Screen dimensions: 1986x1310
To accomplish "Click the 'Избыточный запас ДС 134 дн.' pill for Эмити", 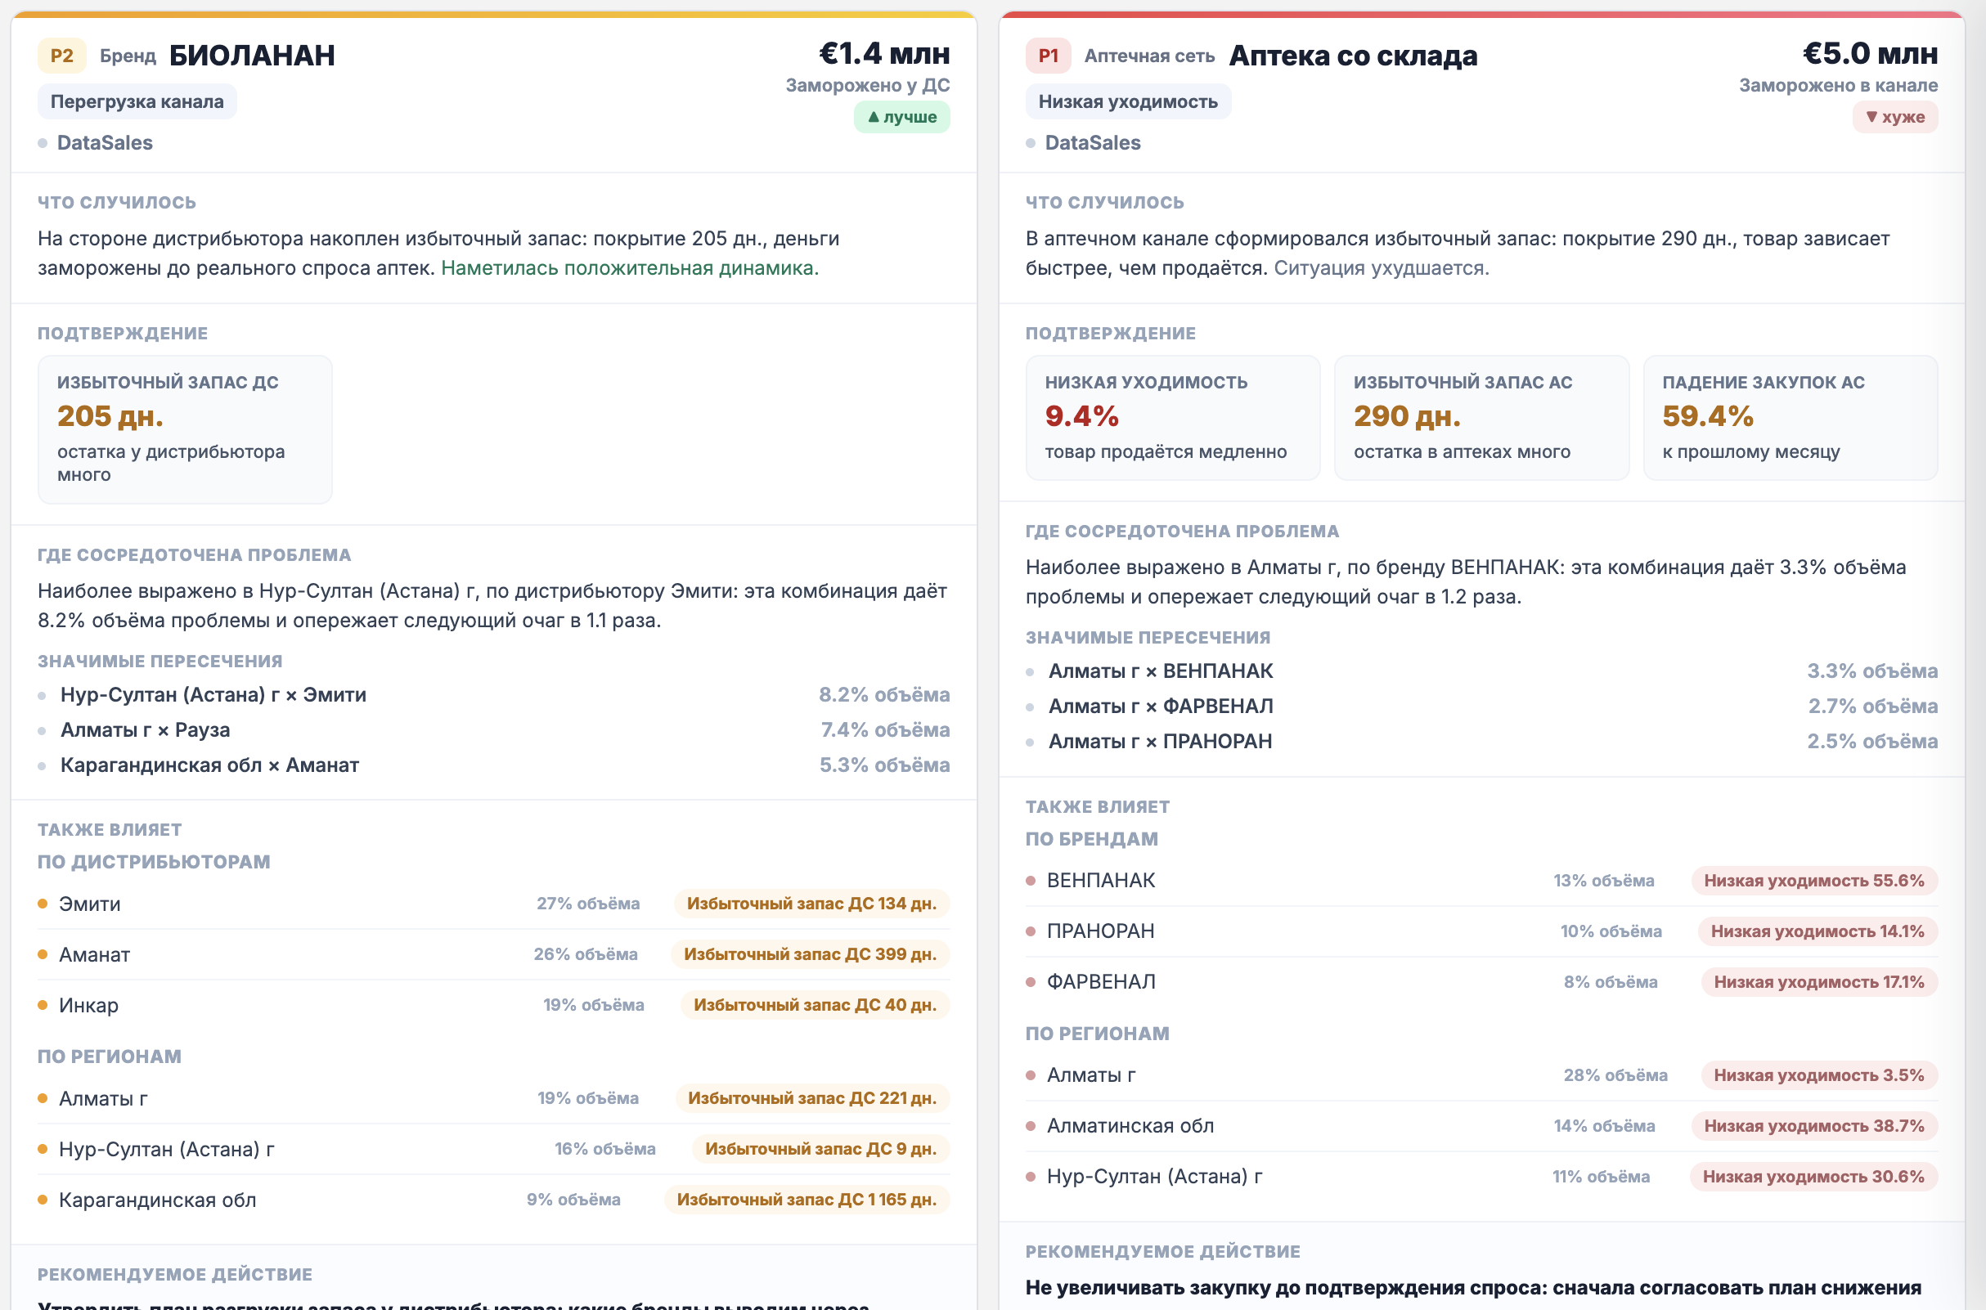I will pos(811,904).
